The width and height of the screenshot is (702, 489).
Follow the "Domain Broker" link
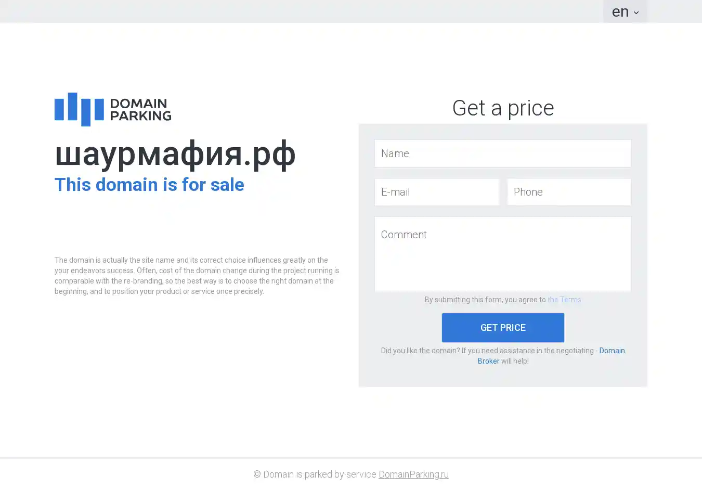point(612,351)
